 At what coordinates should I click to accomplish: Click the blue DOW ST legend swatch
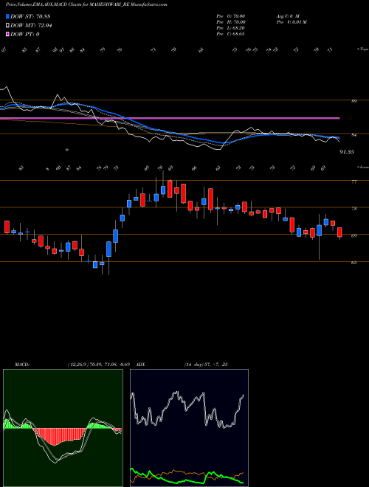pyautogui.click(x=7, y=16)
